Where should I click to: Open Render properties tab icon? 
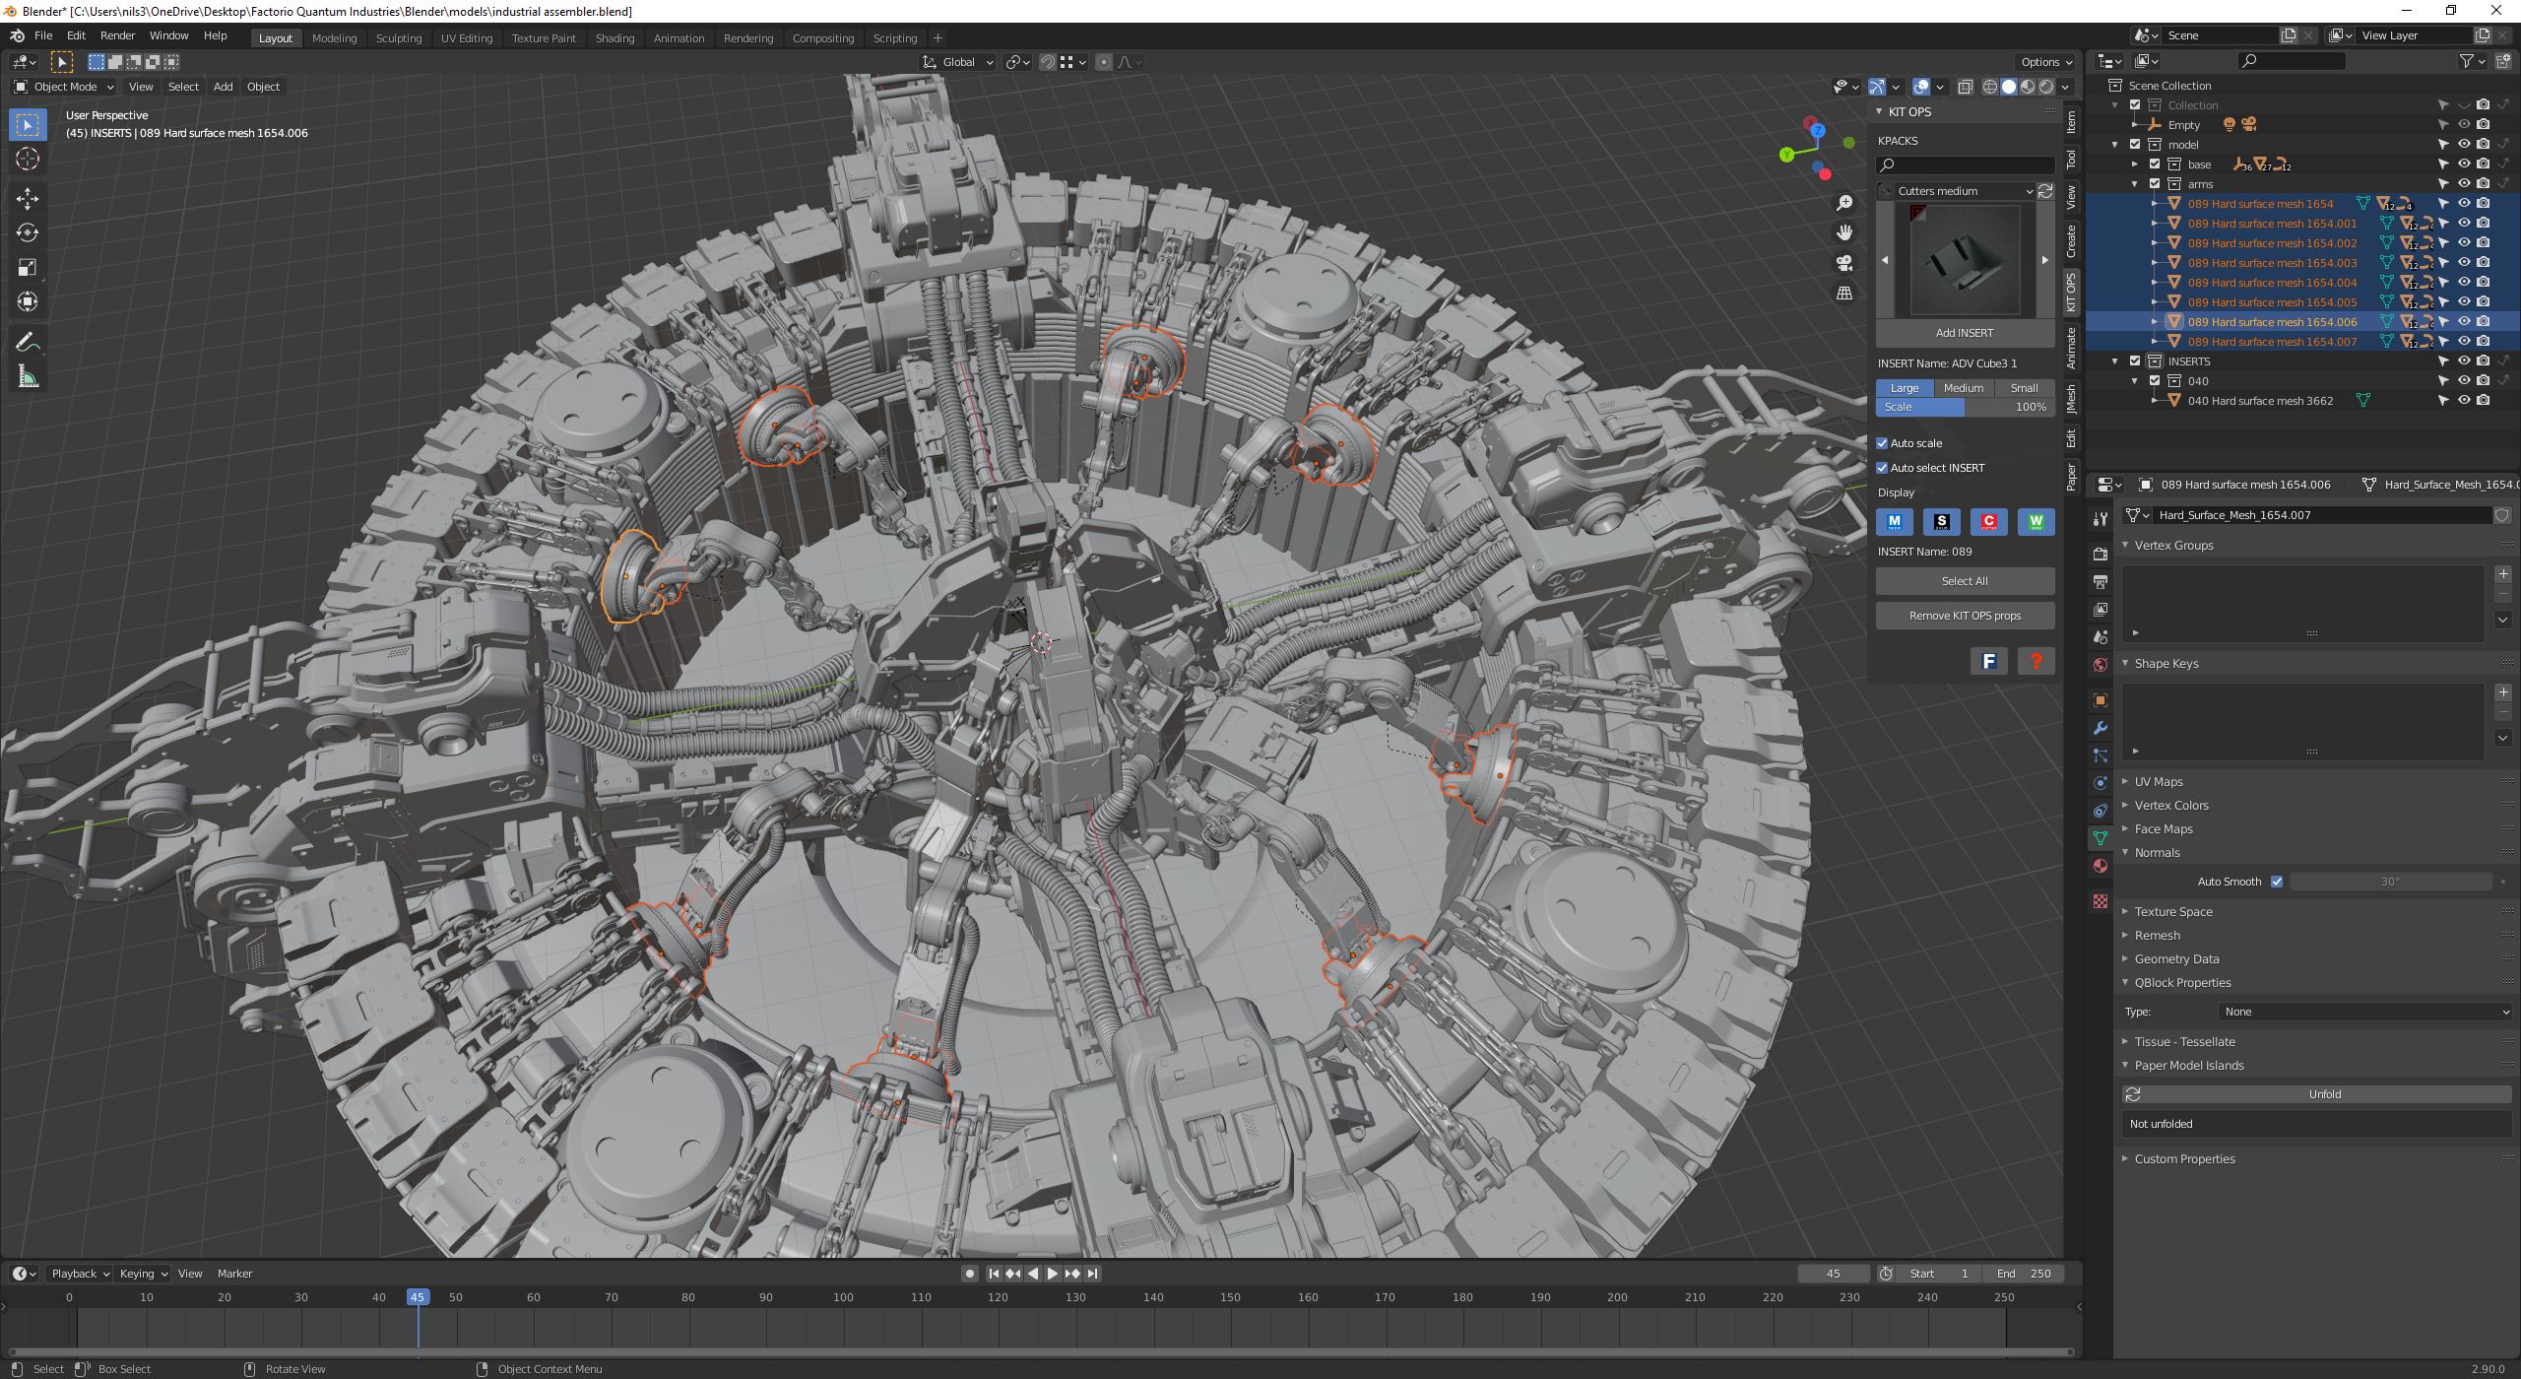2101,555
